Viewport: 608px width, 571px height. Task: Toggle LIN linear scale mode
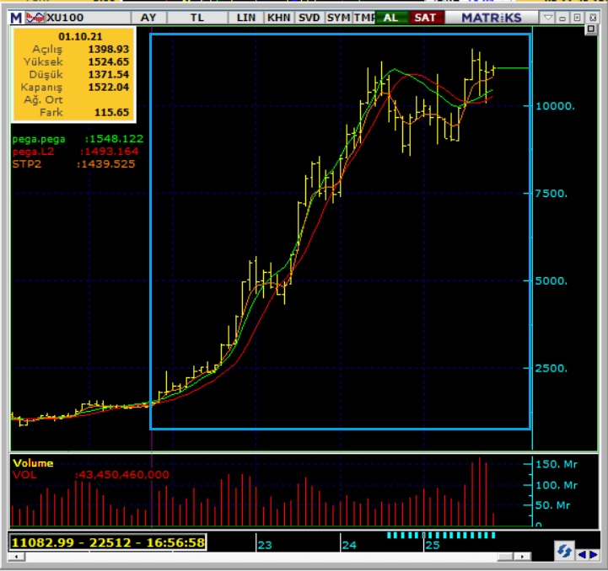click(246, 17)
